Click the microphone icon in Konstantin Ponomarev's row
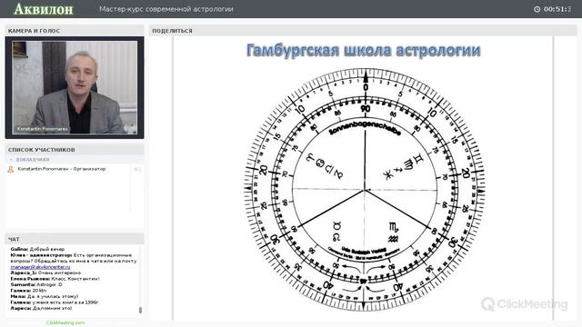Image resolution: width=582 pixels, height=327 pixels. pos(137,169)
